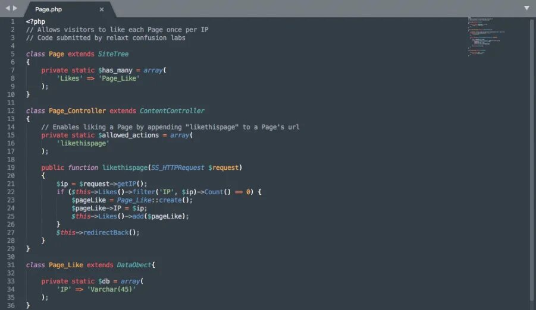Click 'ContentController' parent class
The image size is (536, 310).
(172, 111)
